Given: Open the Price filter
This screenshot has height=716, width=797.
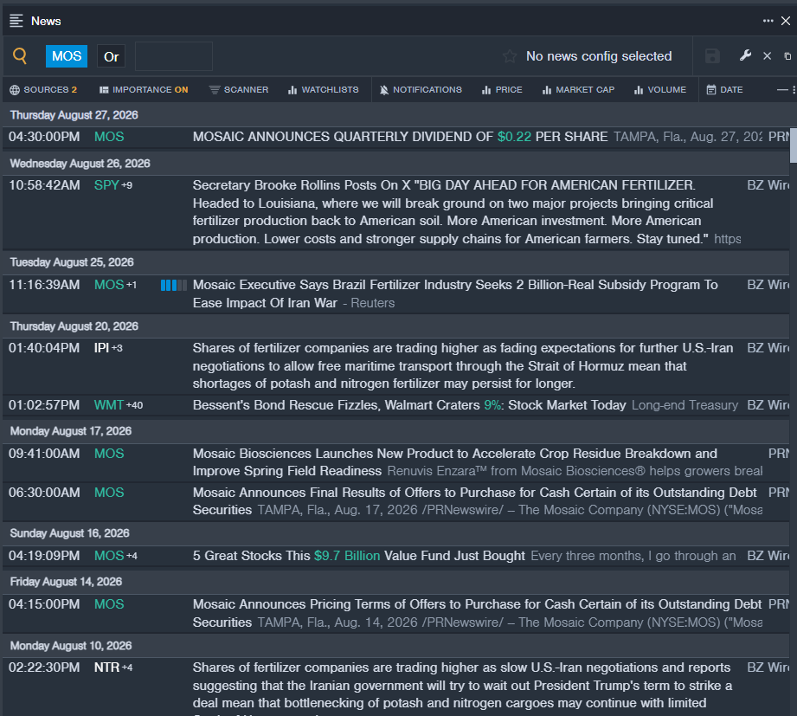Looking at the screenshot, I should pos(502,89).
